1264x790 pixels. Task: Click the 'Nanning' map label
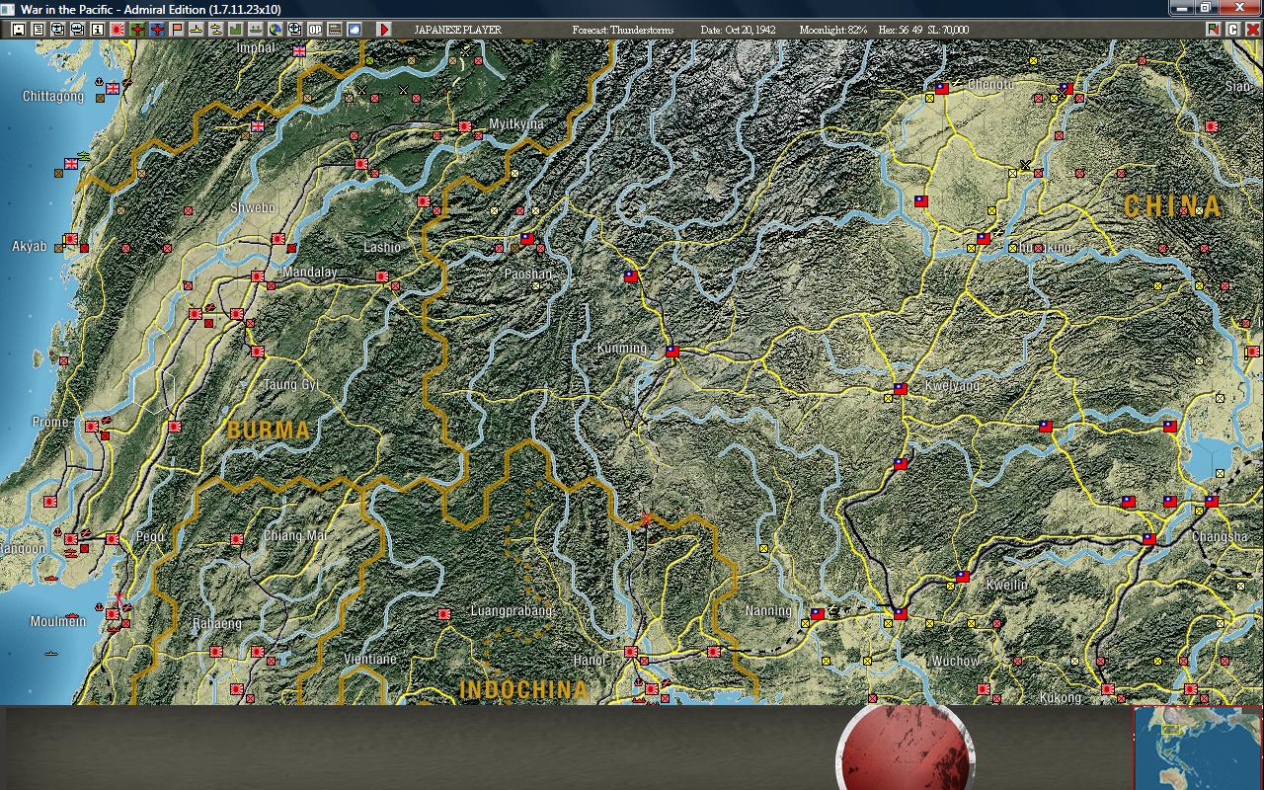pyautogui.click(x=768, y=611)
